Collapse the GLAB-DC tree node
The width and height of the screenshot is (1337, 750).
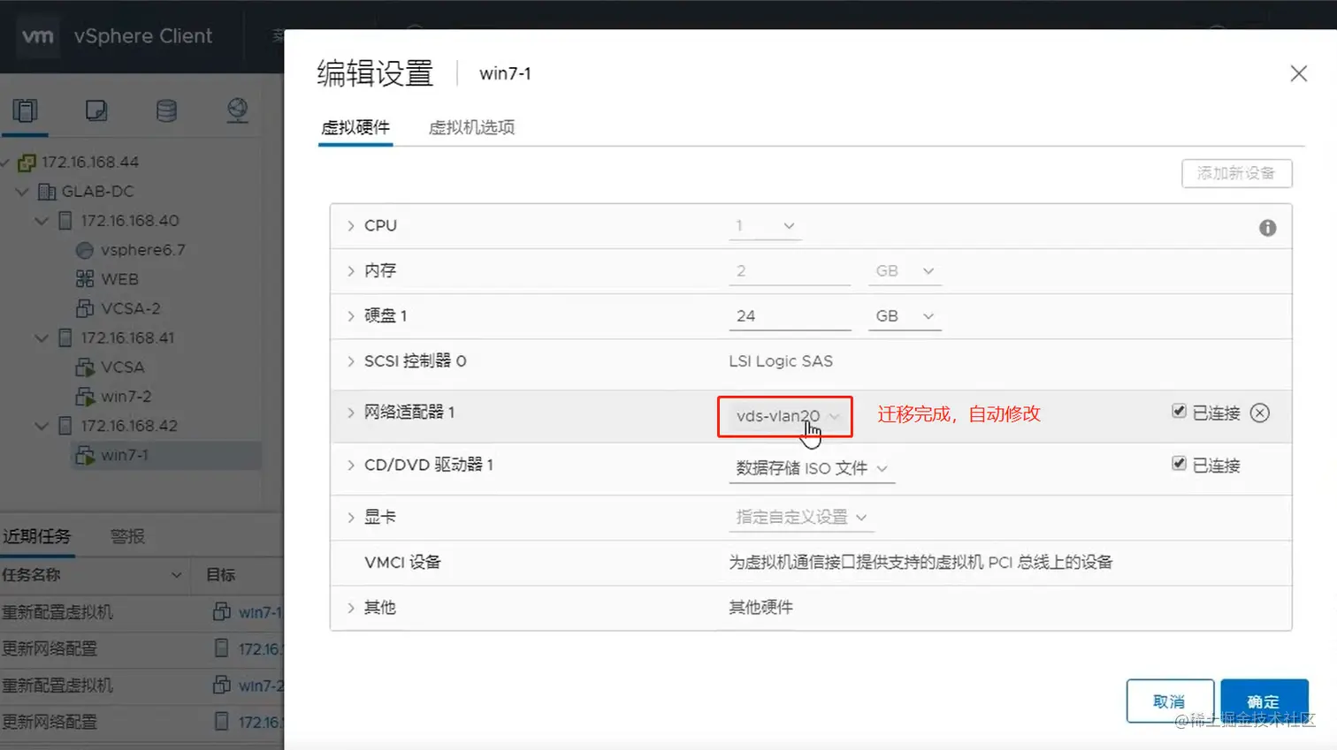22,192
